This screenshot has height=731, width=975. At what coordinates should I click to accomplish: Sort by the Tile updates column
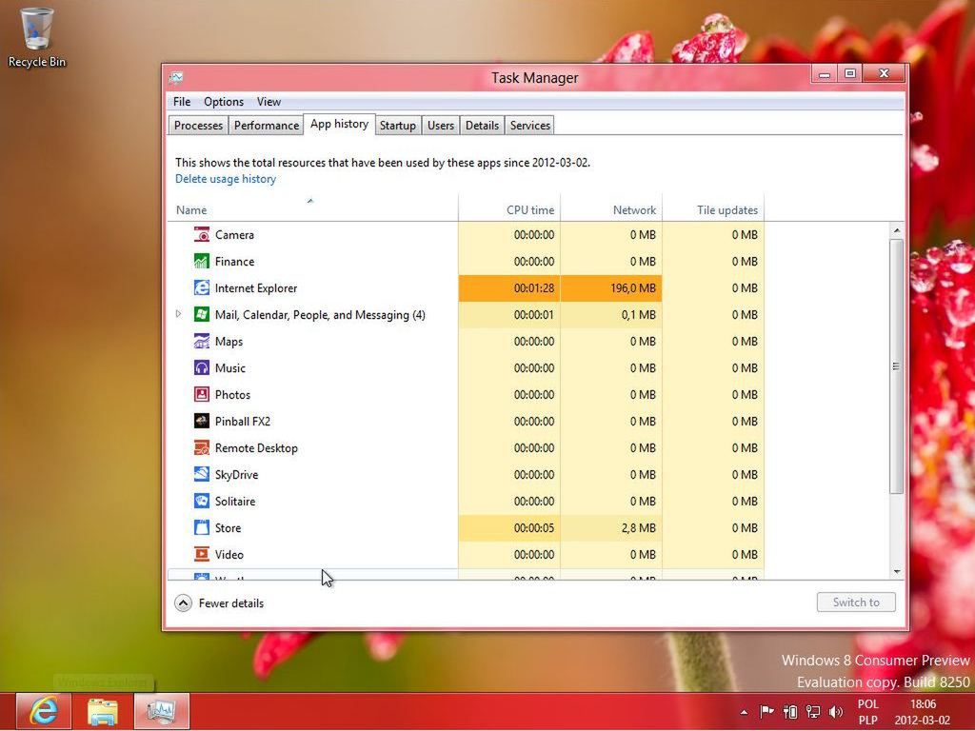[713, 210]
